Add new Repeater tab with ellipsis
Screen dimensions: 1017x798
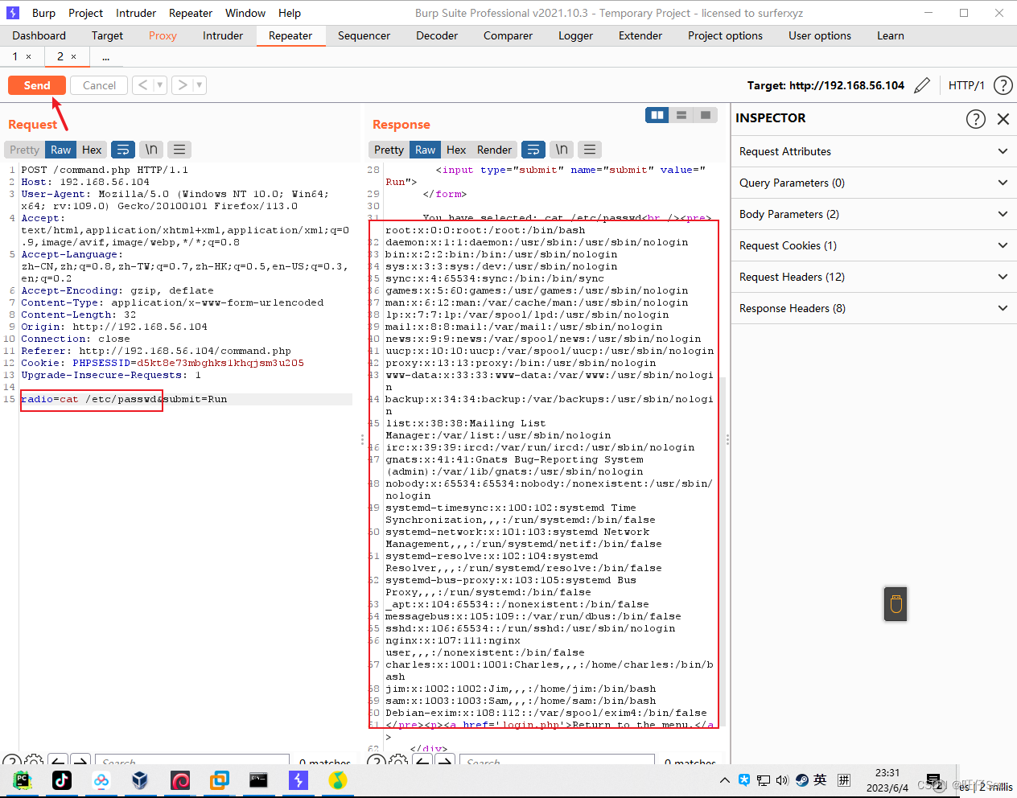[105, 57]
